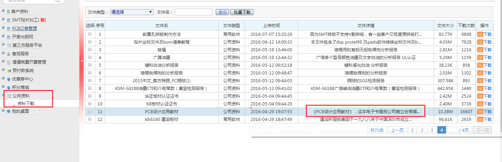Expand the SMT贴片加工 tree node

(x=3, y=20)
